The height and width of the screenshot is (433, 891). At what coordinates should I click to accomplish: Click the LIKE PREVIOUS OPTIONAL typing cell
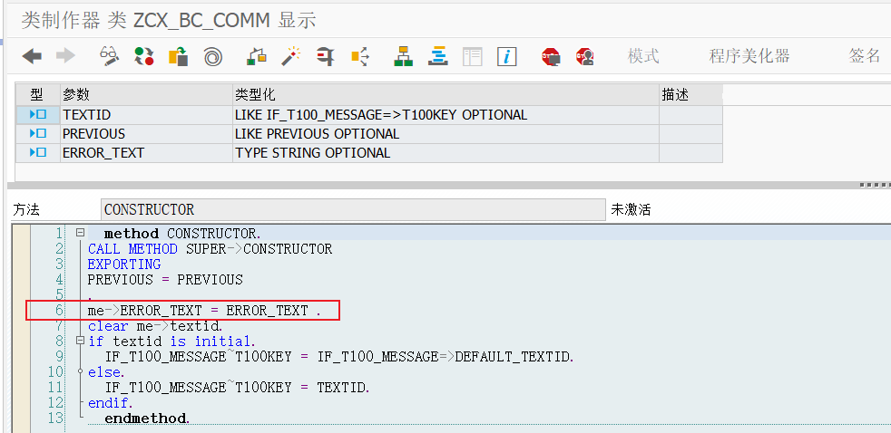446,134
